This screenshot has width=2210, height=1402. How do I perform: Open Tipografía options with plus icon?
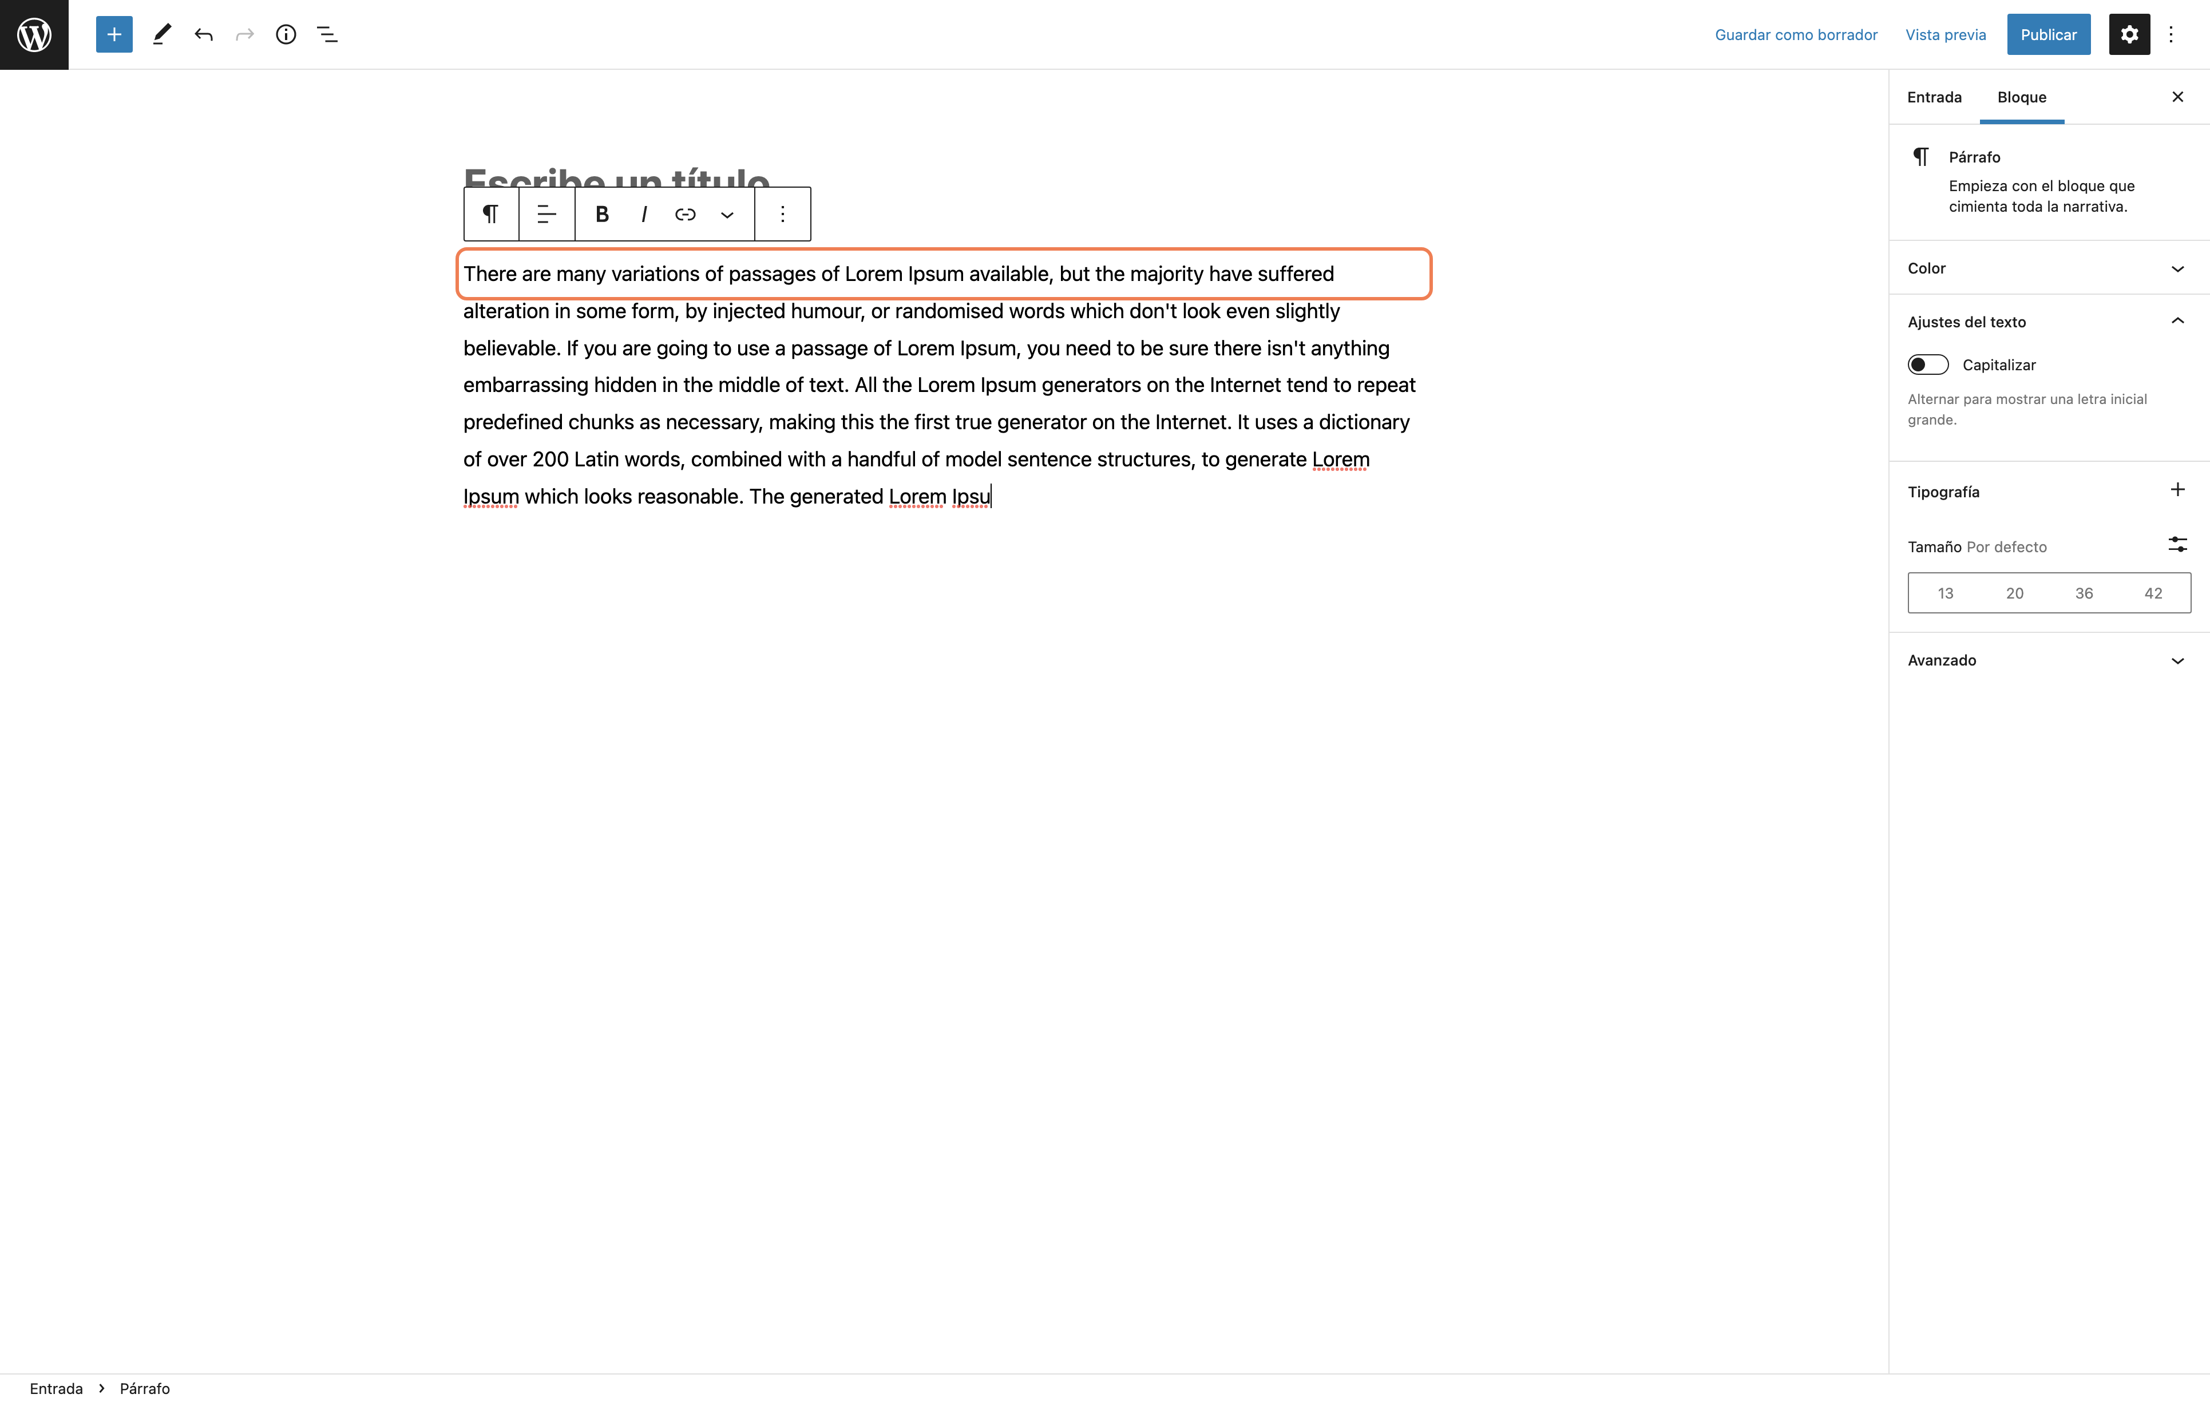pos(2178,490)
